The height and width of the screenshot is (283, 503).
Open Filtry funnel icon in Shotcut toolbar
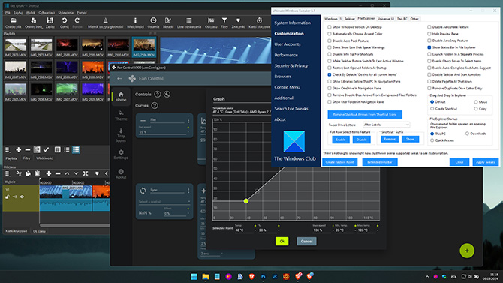pos(224,20)
